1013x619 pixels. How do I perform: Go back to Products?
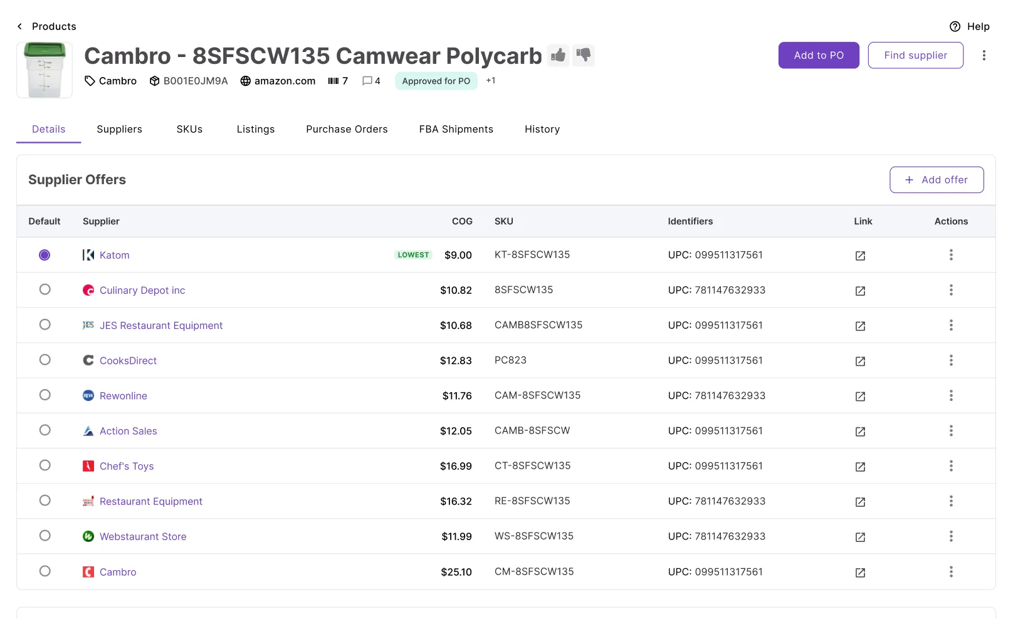pyautogui.click(x=46, y=26)
